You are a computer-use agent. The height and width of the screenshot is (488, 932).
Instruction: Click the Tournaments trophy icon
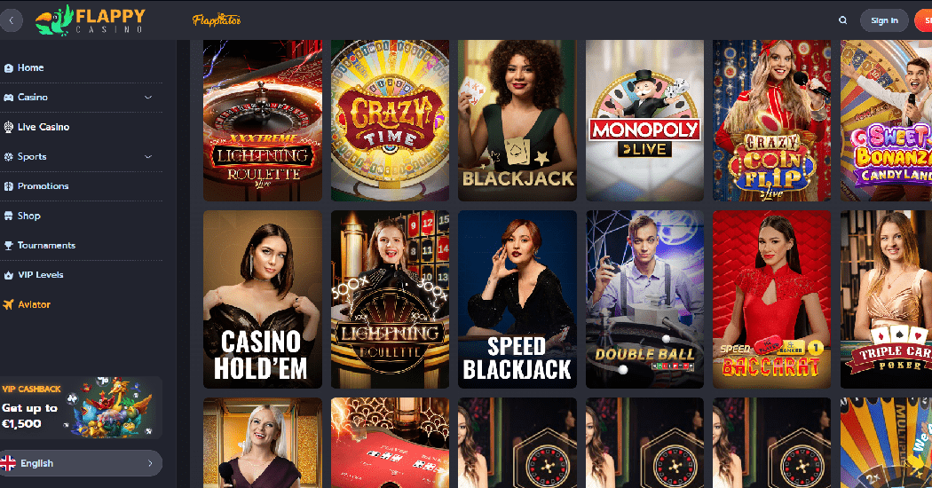coord(8,245)
